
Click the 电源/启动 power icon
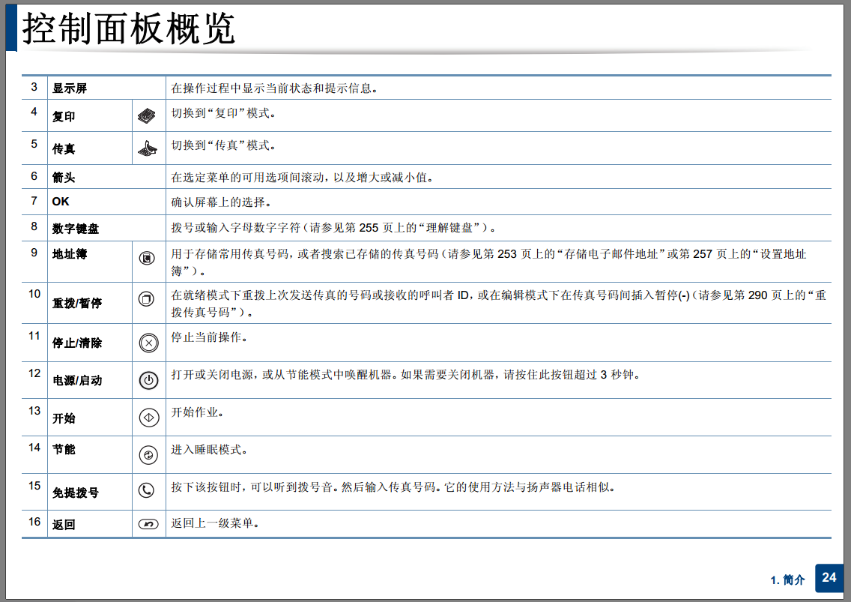coord(149,380)
